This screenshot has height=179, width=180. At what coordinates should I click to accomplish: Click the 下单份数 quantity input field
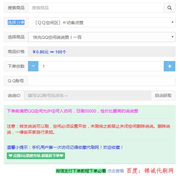pyautogui.click(x=101, y=66)
